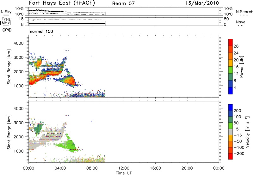Click the '12:00' time axis tick label

[x=124, y=168]
